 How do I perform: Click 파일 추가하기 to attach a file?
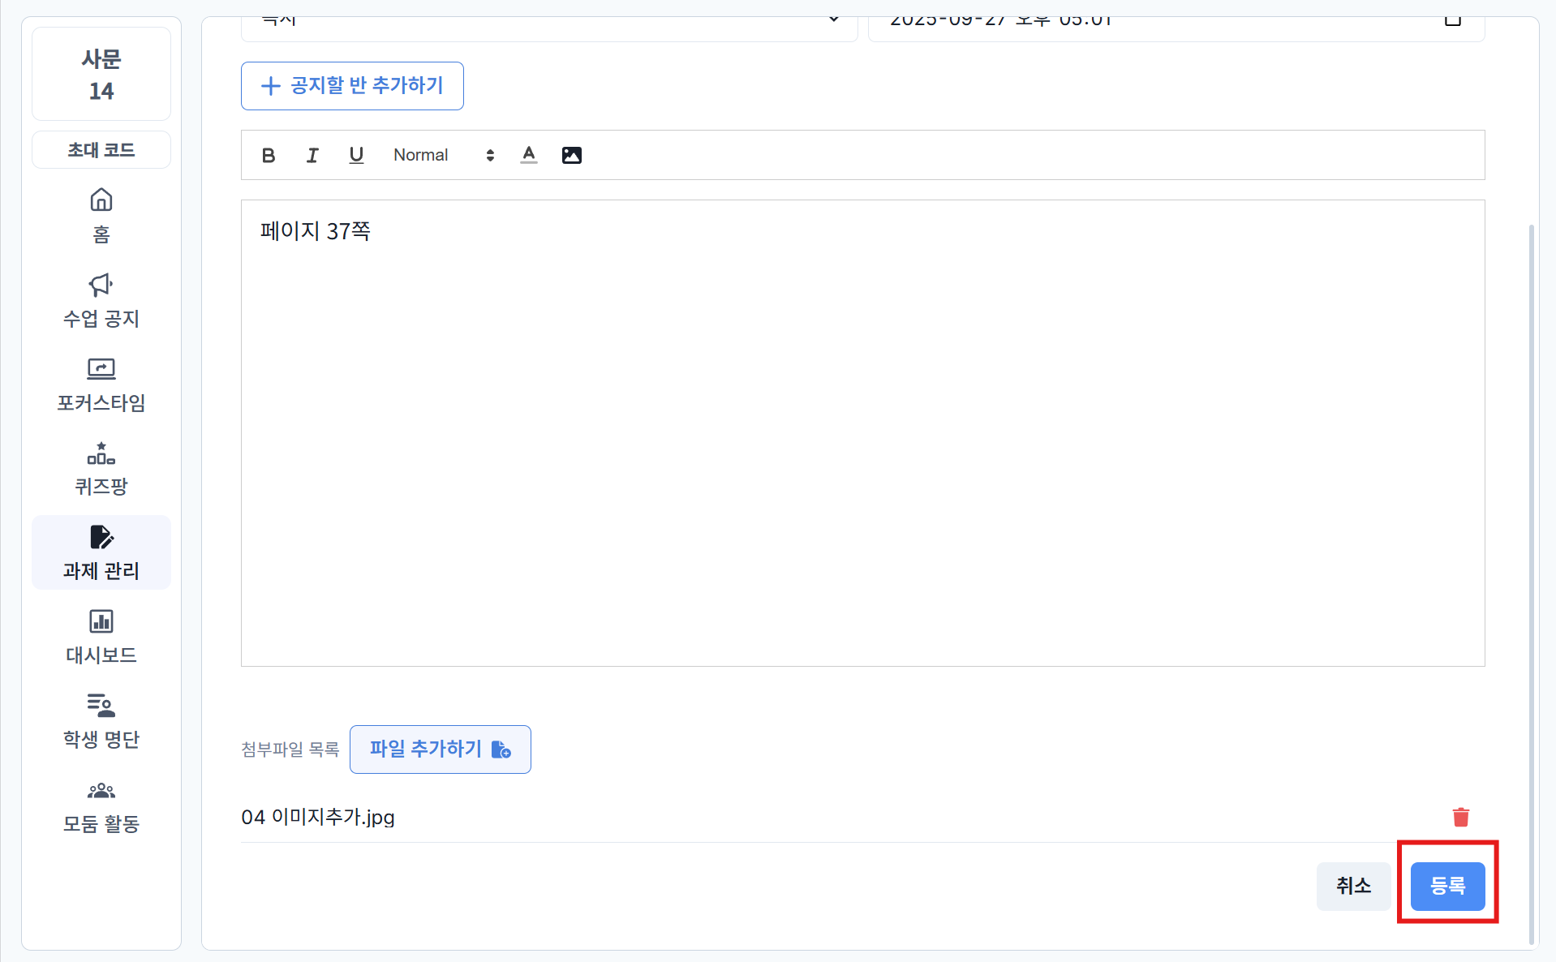tap(440, 749)
